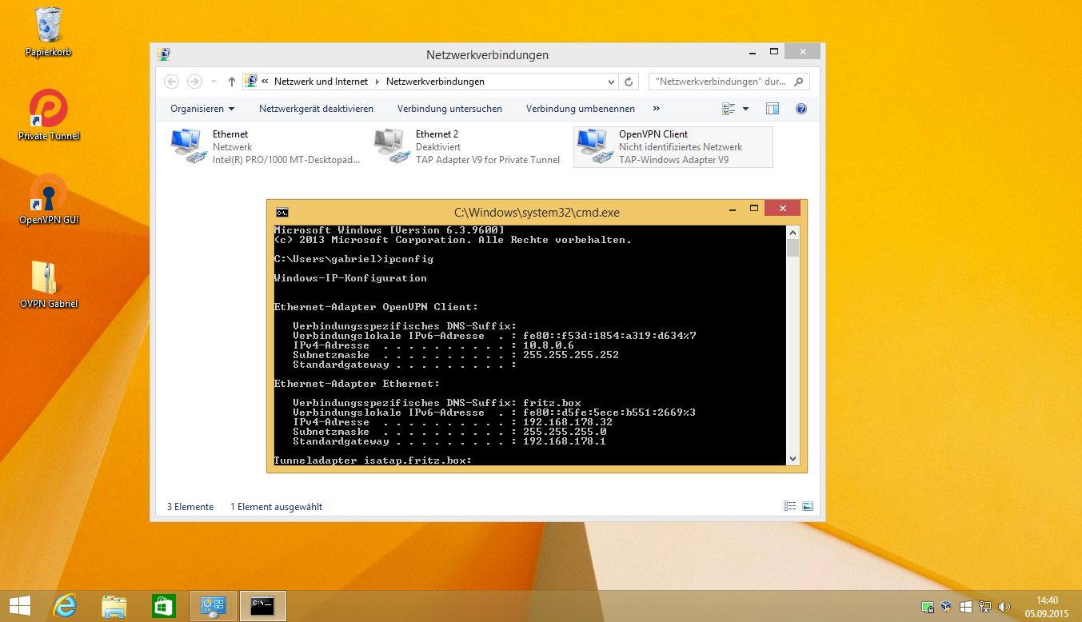This screenshot has width=1082, height=622.
Task: Click cmd window scrollbar down arrow
Action: point(793,459)
